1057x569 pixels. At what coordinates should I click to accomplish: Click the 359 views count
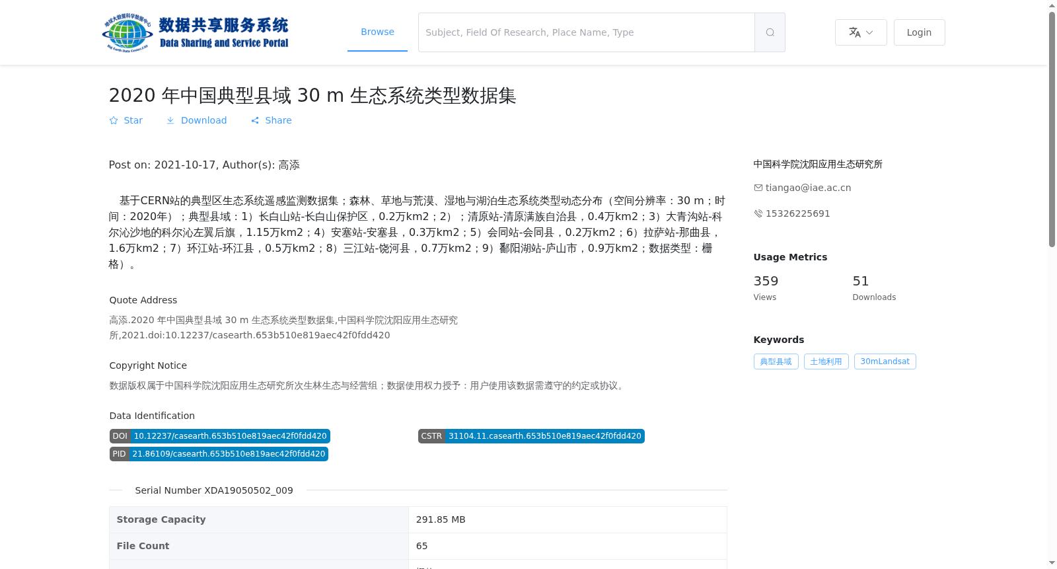pos(766,281)
